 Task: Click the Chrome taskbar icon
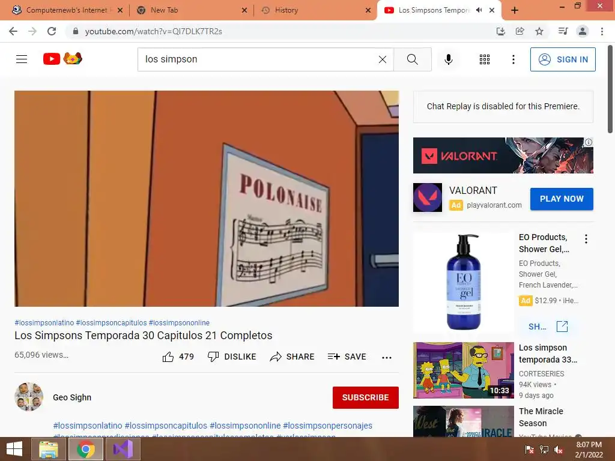(x=86, y=449)
